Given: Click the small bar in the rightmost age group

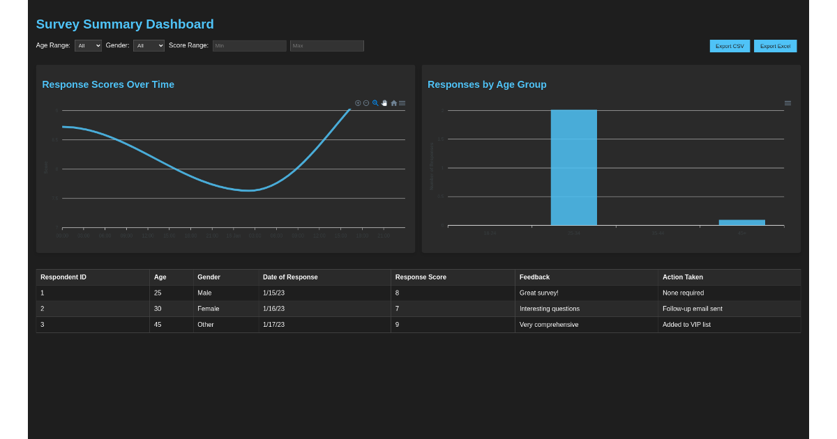Looking at the screenshot, I should tap(741, 222).
